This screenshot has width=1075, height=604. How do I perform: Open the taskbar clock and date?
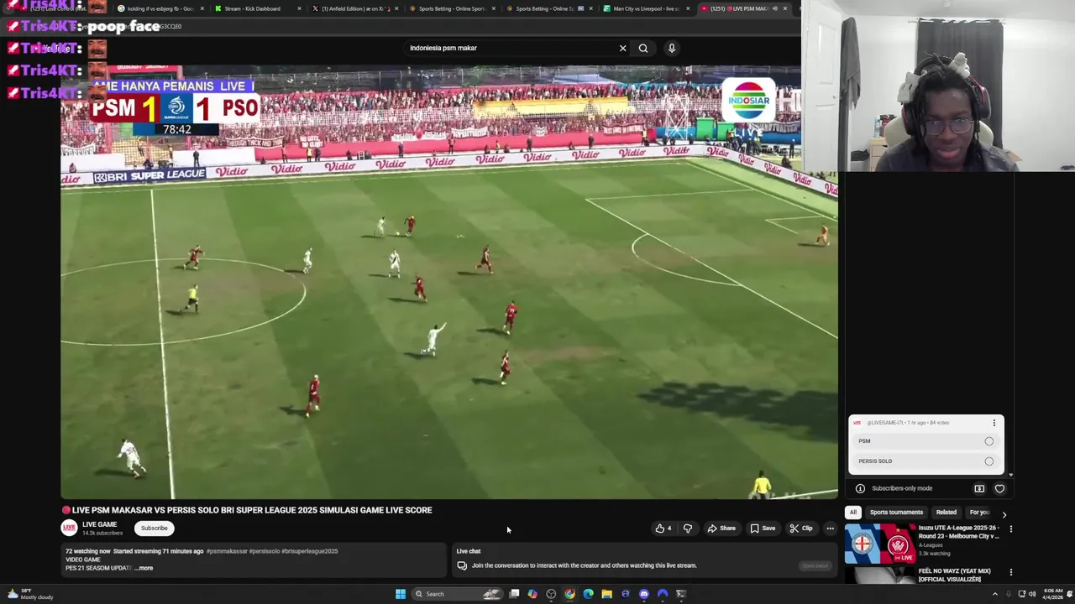click(x=1053, y=594)
